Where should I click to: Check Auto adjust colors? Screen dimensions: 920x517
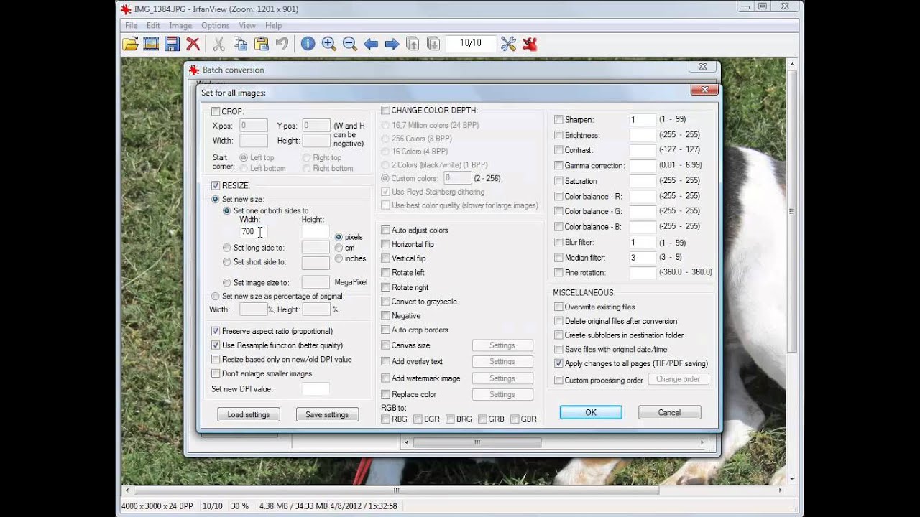[385, 230]
